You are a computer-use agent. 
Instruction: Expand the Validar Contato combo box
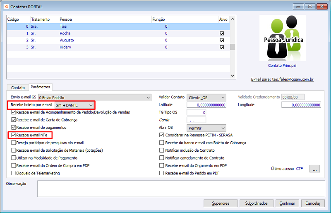pos(206,97)
